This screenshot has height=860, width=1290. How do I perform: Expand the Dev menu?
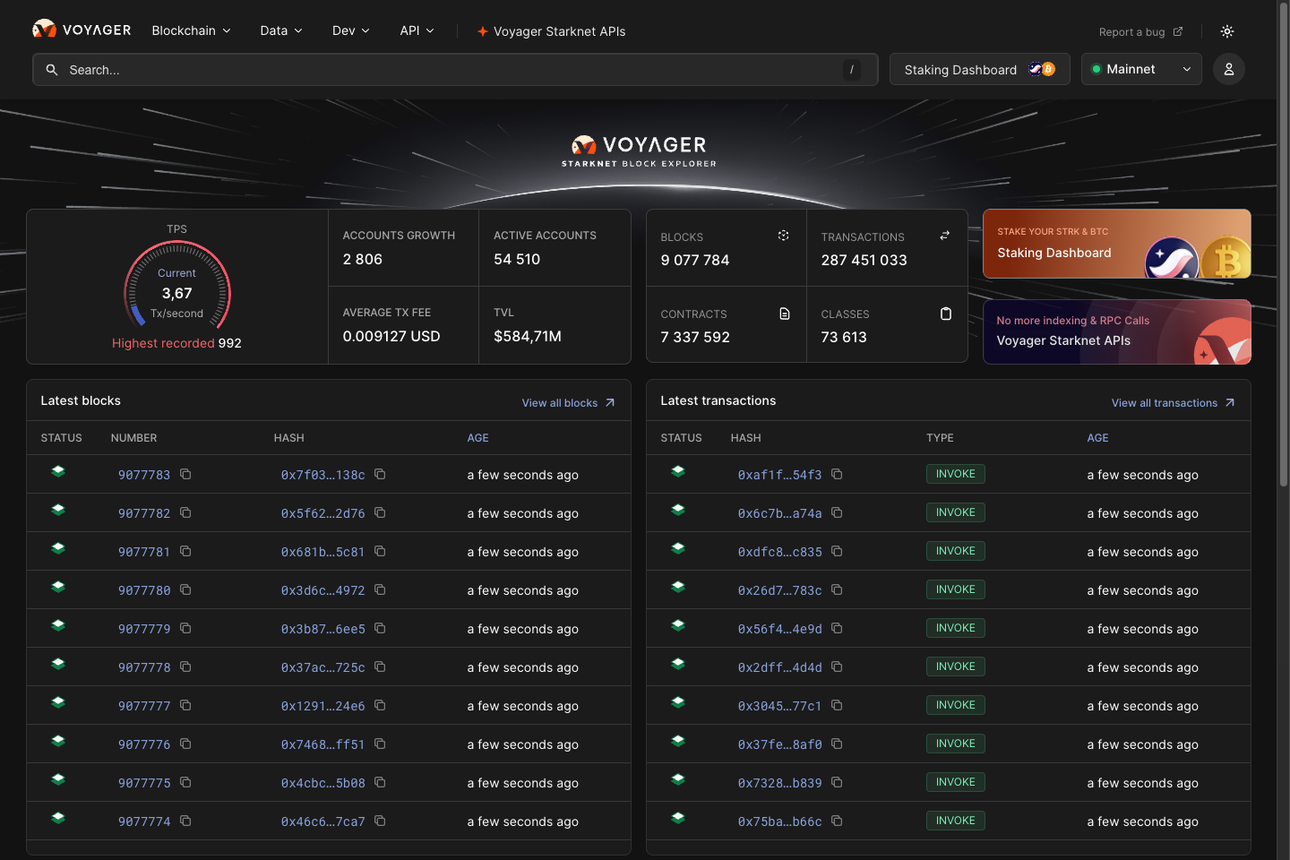[x=351, y=30]
